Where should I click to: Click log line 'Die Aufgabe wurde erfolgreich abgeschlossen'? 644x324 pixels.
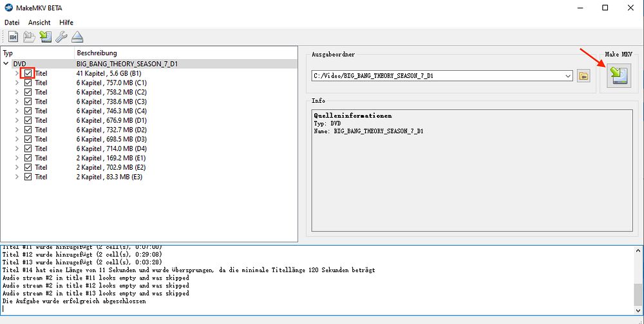pyautogui.click(x=74, y=301)
